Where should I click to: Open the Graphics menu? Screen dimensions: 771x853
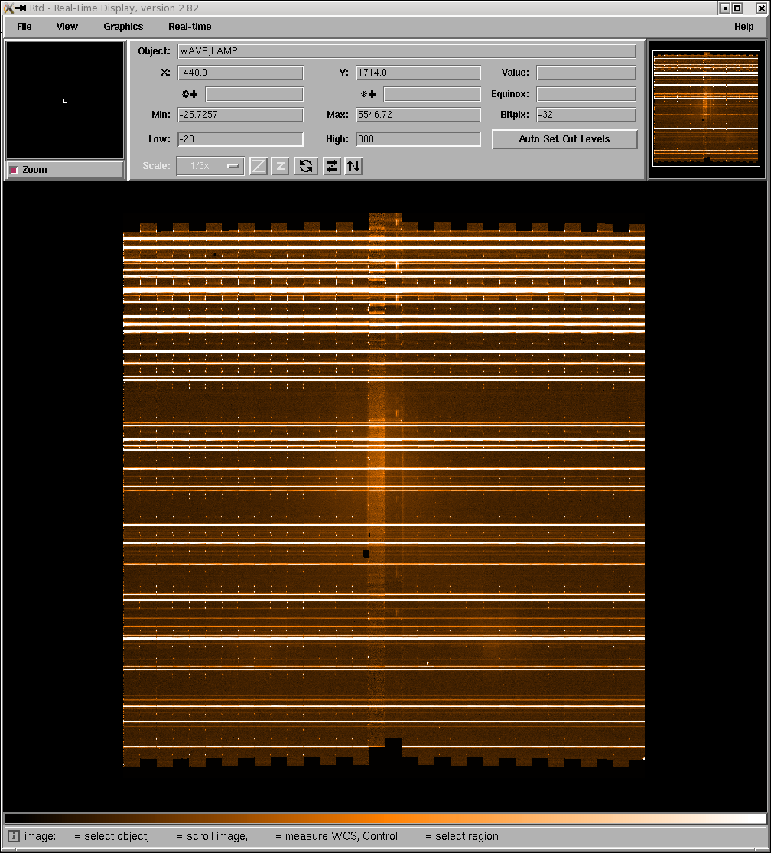coord(123,27)
